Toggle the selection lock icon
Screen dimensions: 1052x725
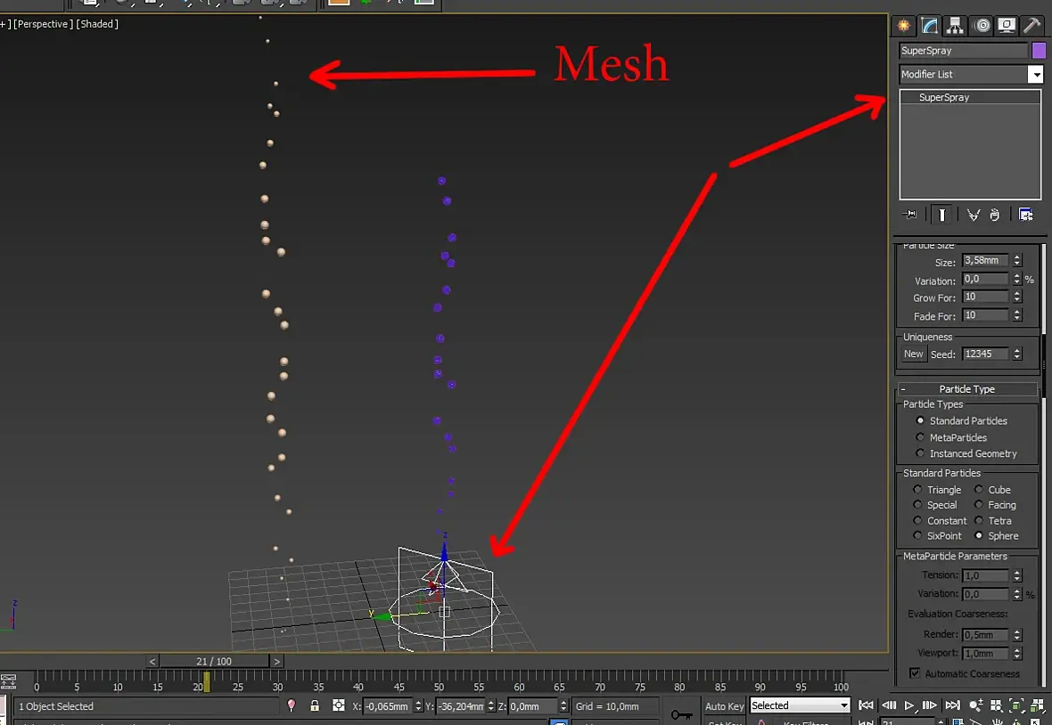tap(315, 705)
